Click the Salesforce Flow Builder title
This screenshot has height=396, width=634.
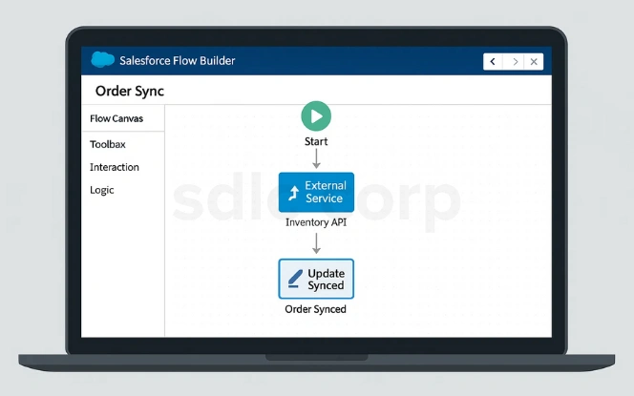coord(177,61)
